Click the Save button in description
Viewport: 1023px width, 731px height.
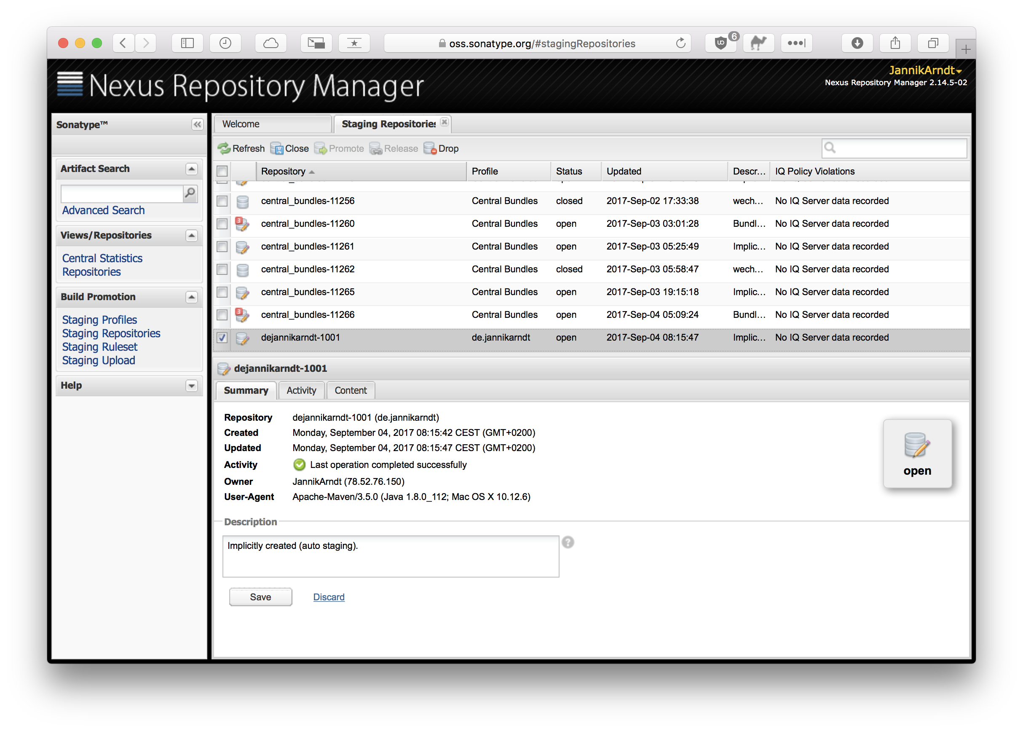pos(261,597)
